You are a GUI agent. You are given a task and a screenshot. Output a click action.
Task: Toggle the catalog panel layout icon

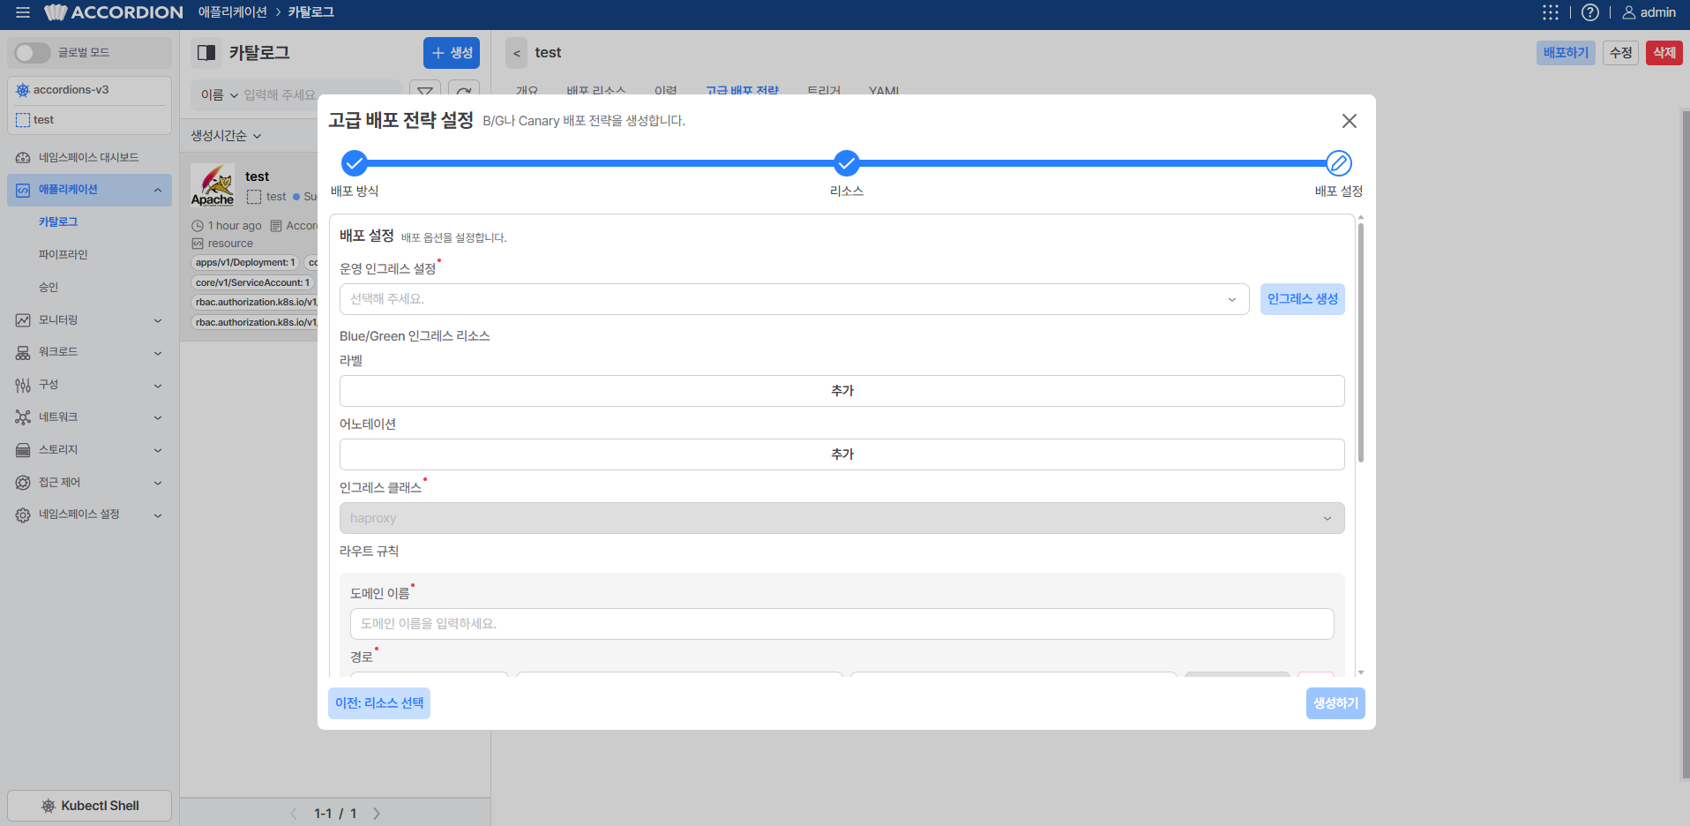coord(206,53)
